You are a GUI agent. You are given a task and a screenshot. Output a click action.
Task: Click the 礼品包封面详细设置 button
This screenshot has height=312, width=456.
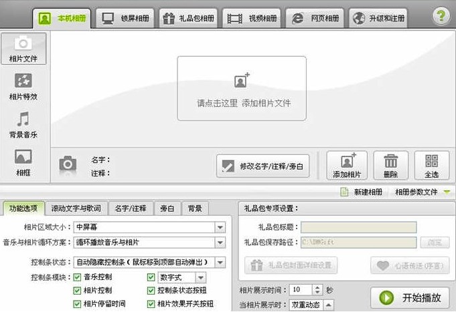point(291,265)
